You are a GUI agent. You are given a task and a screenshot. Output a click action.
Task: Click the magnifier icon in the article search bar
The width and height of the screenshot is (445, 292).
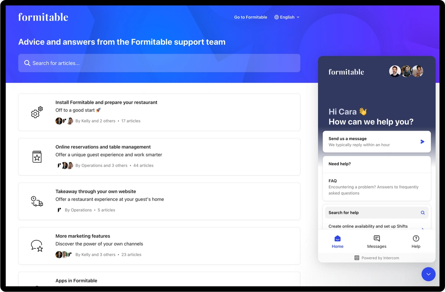pyautogui.click(x=27, y=63)
